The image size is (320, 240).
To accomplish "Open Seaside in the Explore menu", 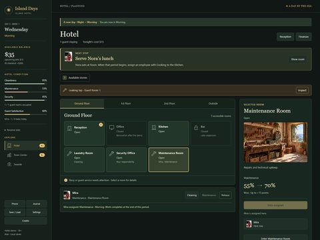I will (26, 164).
